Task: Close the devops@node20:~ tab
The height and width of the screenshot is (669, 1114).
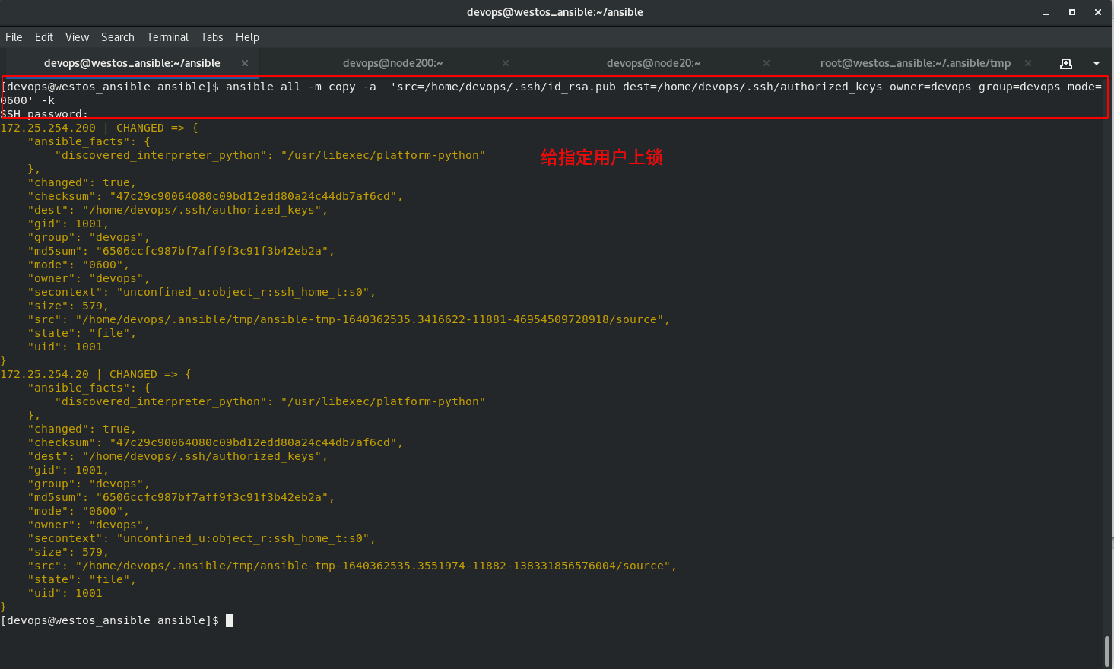Action: [x=766, y=63]
